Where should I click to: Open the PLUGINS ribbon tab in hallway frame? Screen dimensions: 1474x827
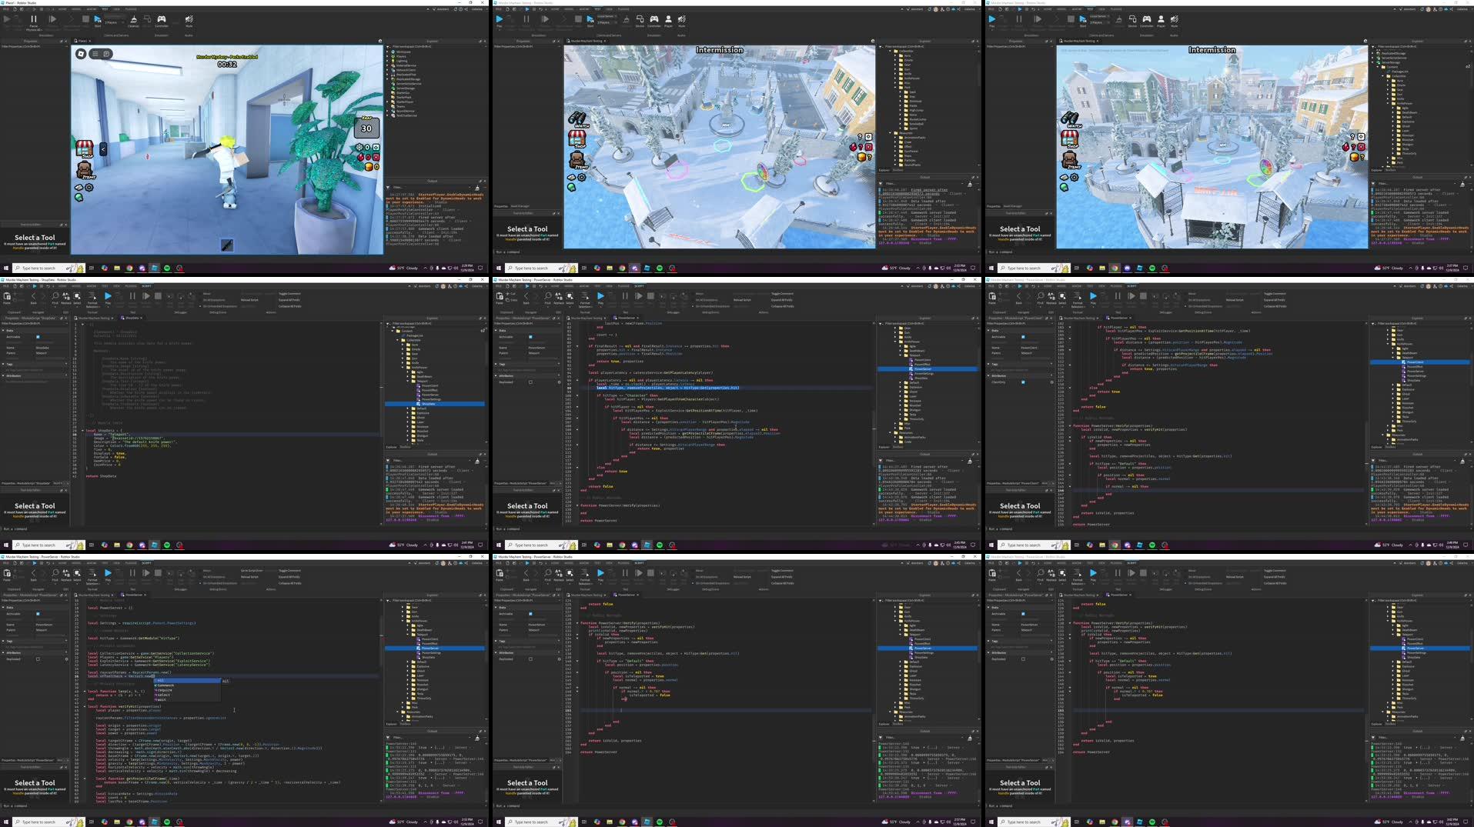pyautogui.click(x=131, y=9)
